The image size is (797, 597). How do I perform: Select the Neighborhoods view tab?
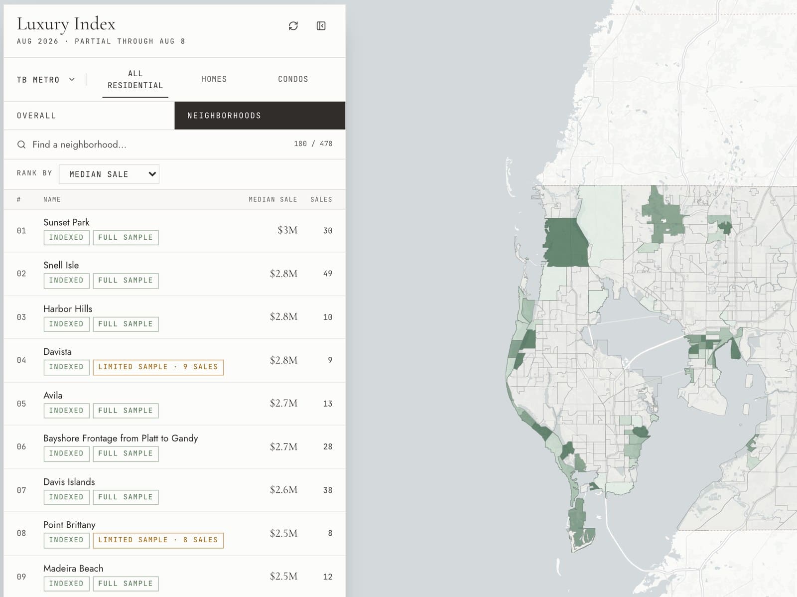pyautogui.click(x=260, y=116)
